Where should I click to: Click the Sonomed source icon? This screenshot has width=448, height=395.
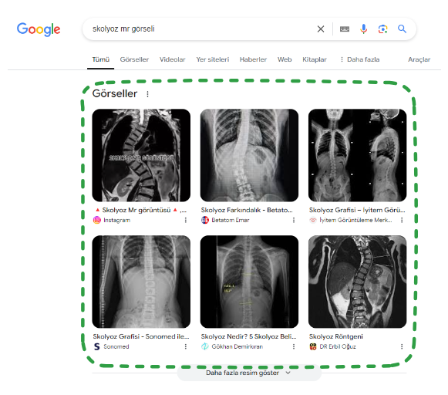coord(97,346)
